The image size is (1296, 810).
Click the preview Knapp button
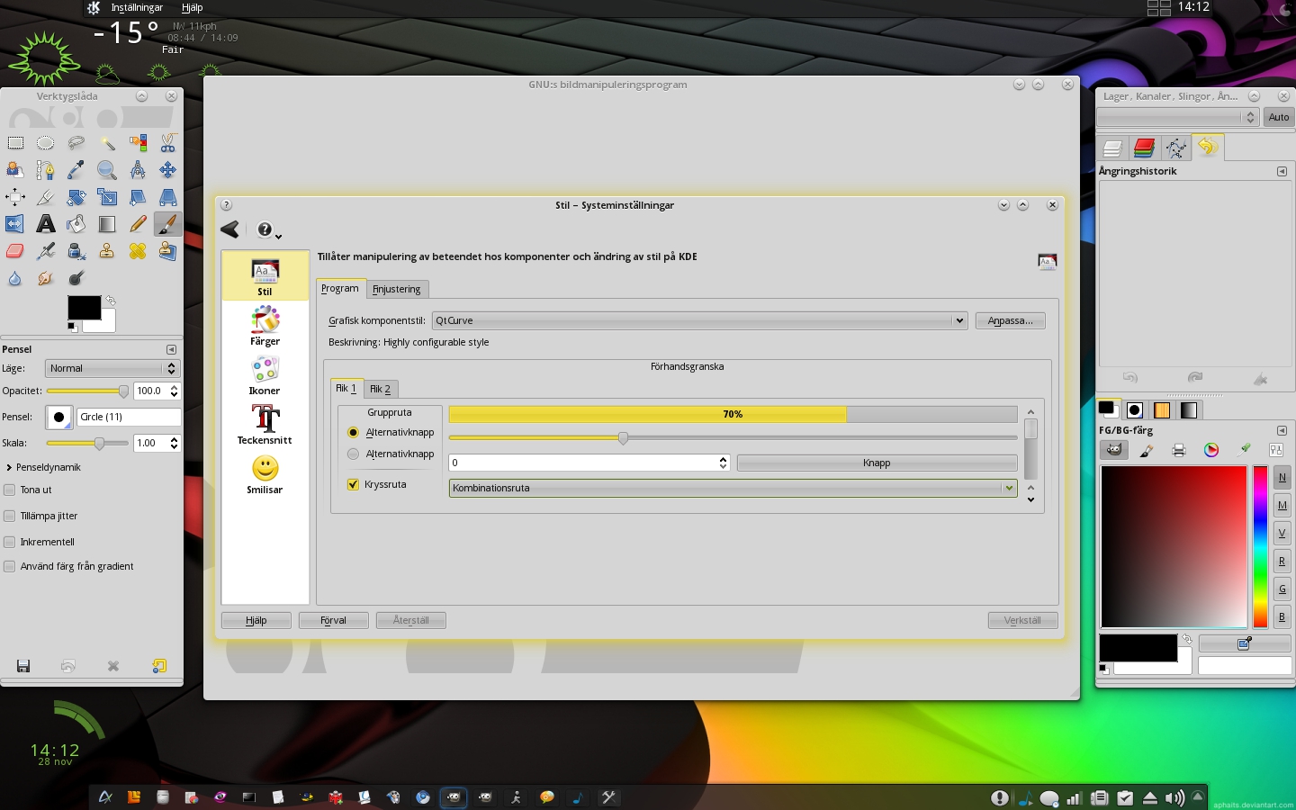click(x=877, y=463)
